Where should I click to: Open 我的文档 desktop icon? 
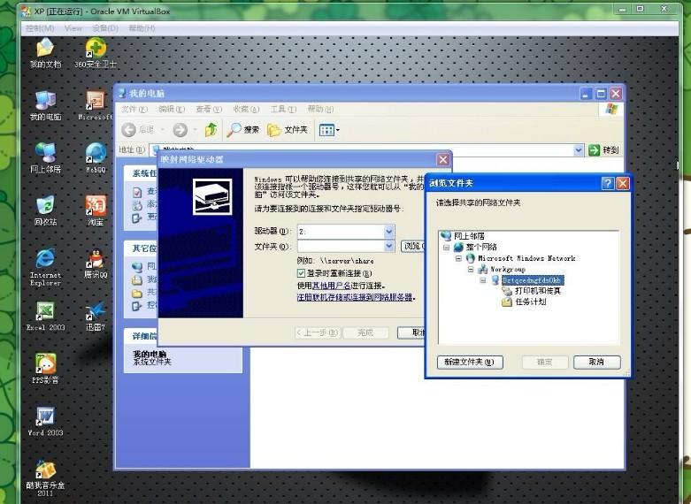45,52
